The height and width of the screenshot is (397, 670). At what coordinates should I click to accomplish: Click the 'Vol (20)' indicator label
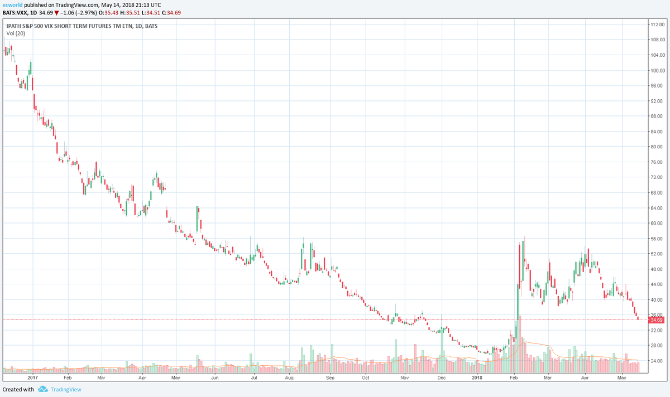pyautogui.click(x=16, y=33)
